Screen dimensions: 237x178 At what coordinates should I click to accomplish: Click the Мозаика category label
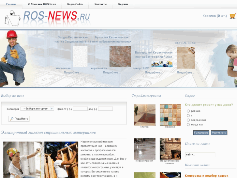click(x=170, y=127)
